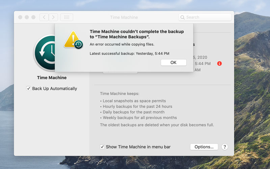Click the search magnifier icon

[183, 18]
